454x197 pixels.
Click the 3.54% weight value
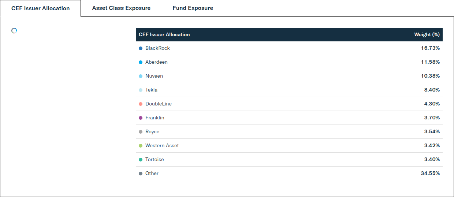coord(432,131)
